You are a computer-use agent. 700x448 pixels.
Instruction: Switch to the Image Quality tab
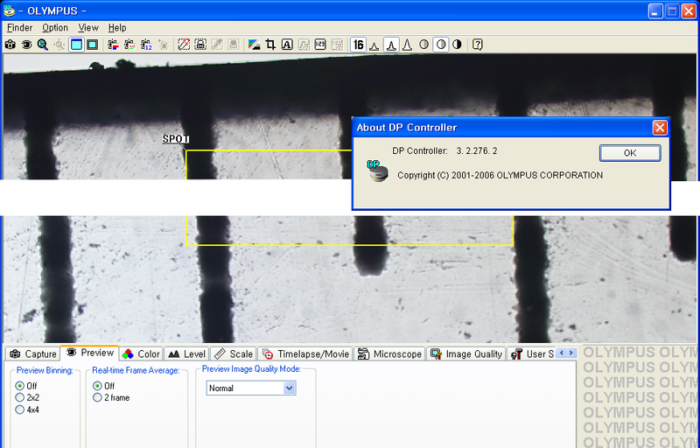coord(466,353)
